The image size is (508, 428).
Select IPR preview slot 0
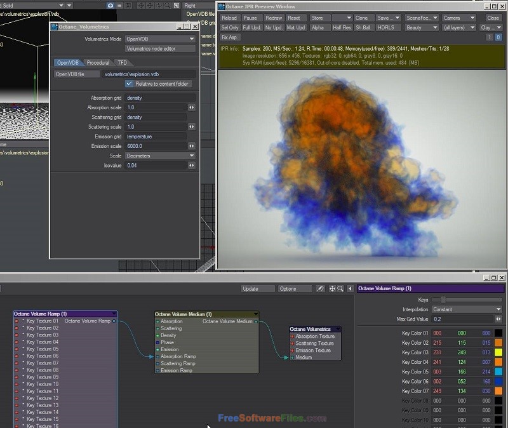(498, 37)
